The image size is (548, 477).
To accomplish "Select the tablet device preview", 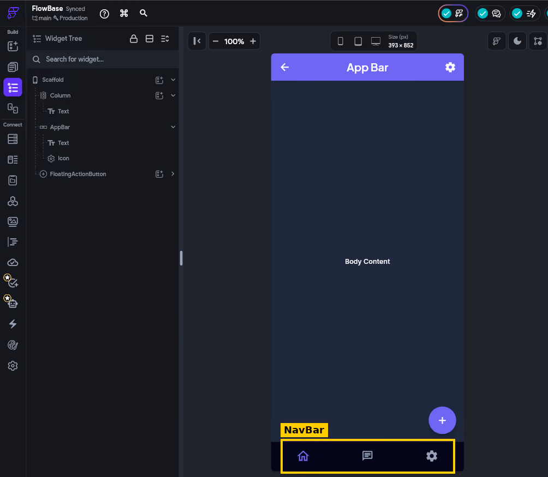I will tap(358, 41).
